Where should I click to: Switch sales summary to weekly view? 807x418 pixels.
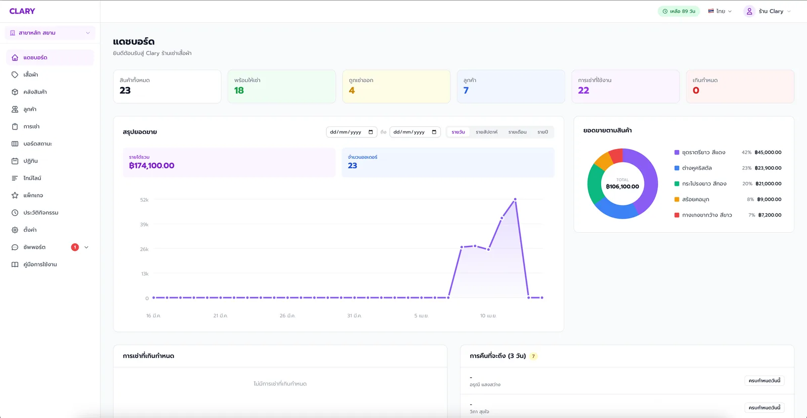pos(487,132)
